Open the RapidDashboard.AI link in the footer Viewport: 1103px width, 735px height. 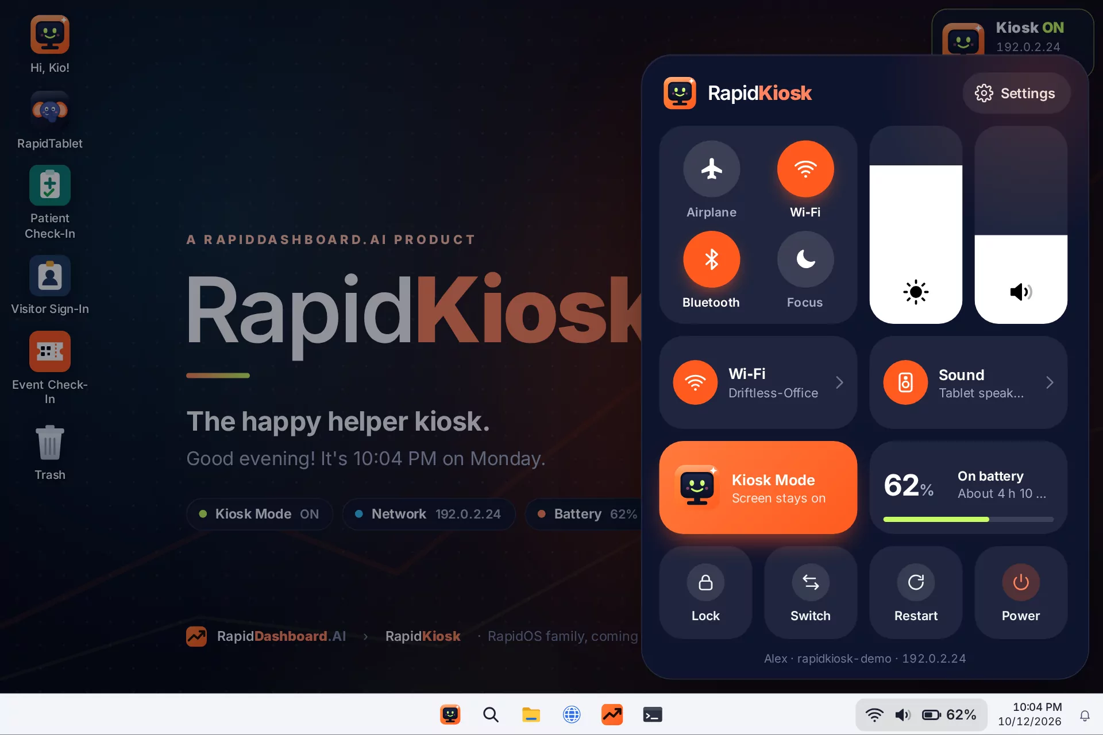[x=281, y=636]
